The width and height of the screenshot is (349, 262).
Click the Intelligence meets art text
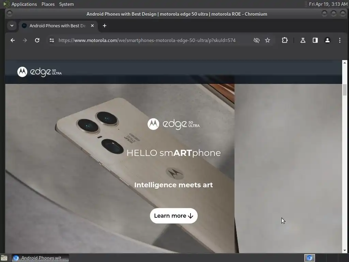(x=173, y=185)
